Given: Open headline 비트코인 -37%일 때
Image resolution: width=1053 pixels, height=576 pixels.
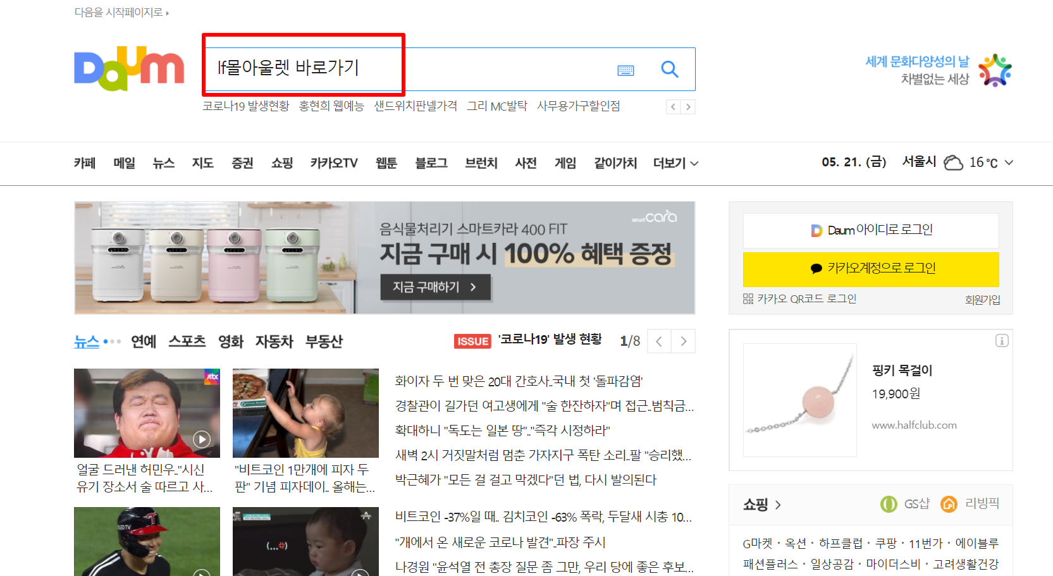Looking at the screenshot, I should [x=544, y=517].
